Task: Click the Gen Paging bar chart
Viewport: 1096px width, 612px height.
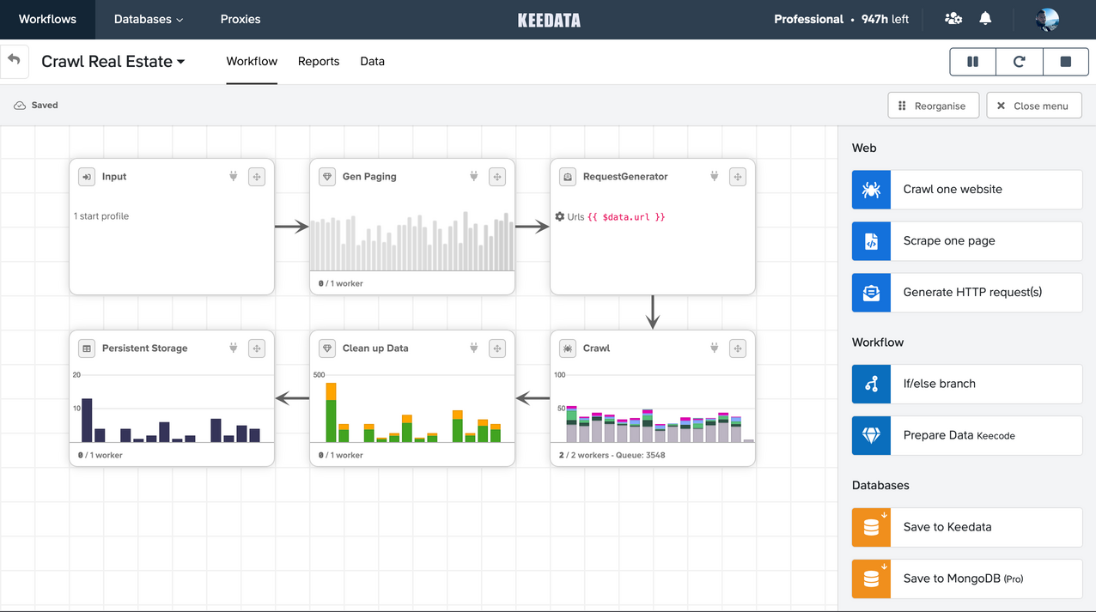Action: [x=412, y=239]
